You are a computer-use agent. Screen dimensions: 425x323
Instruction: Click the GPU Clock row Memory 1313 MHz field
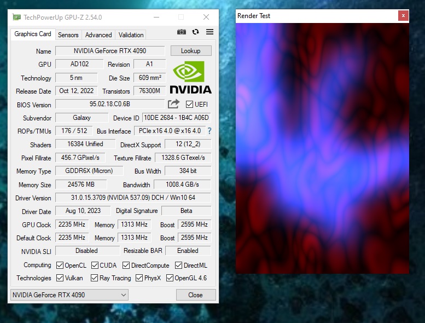click(134, 224)
